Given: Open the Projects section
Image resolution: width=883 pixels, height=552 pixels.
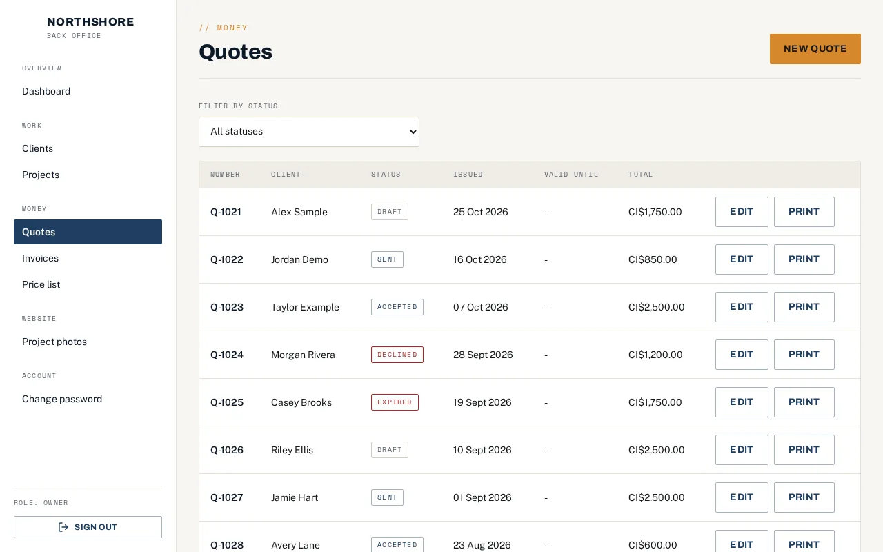Looking at the screenshot, I should pos(88,175).
